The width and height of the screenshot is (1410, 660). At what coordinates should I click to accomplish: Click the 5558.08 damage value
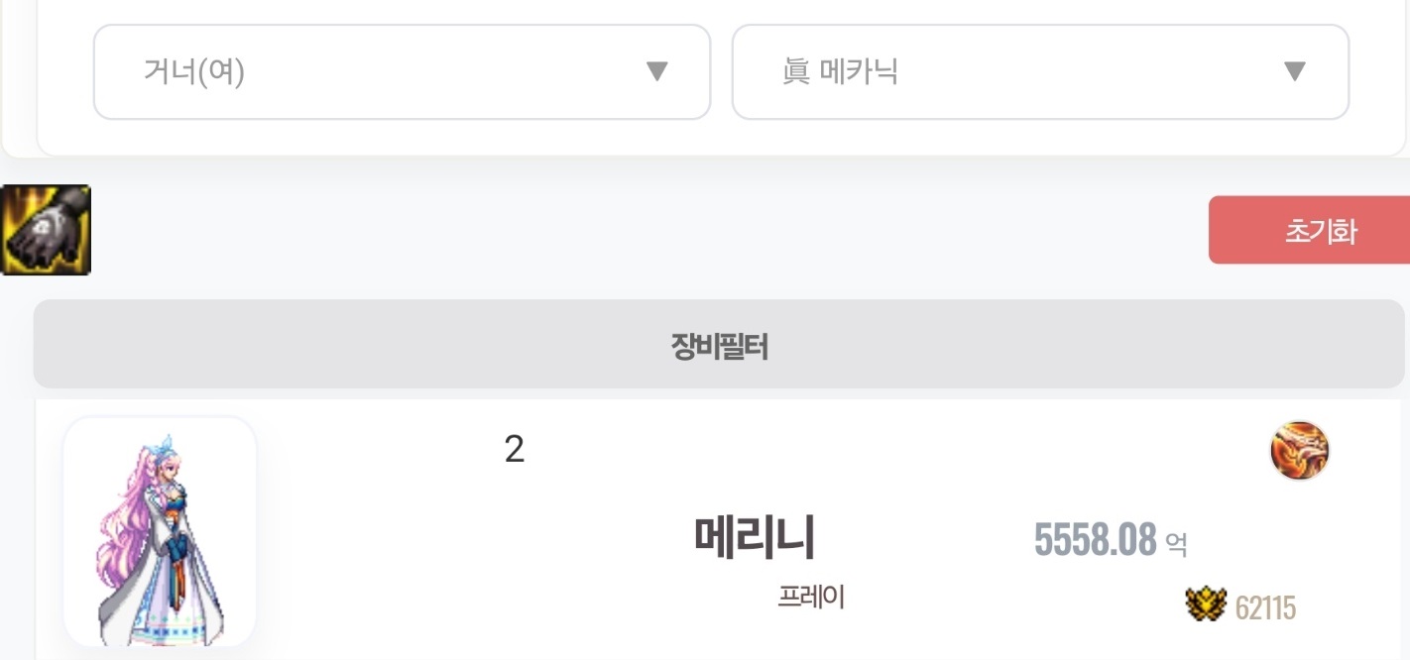(1095, 540)
